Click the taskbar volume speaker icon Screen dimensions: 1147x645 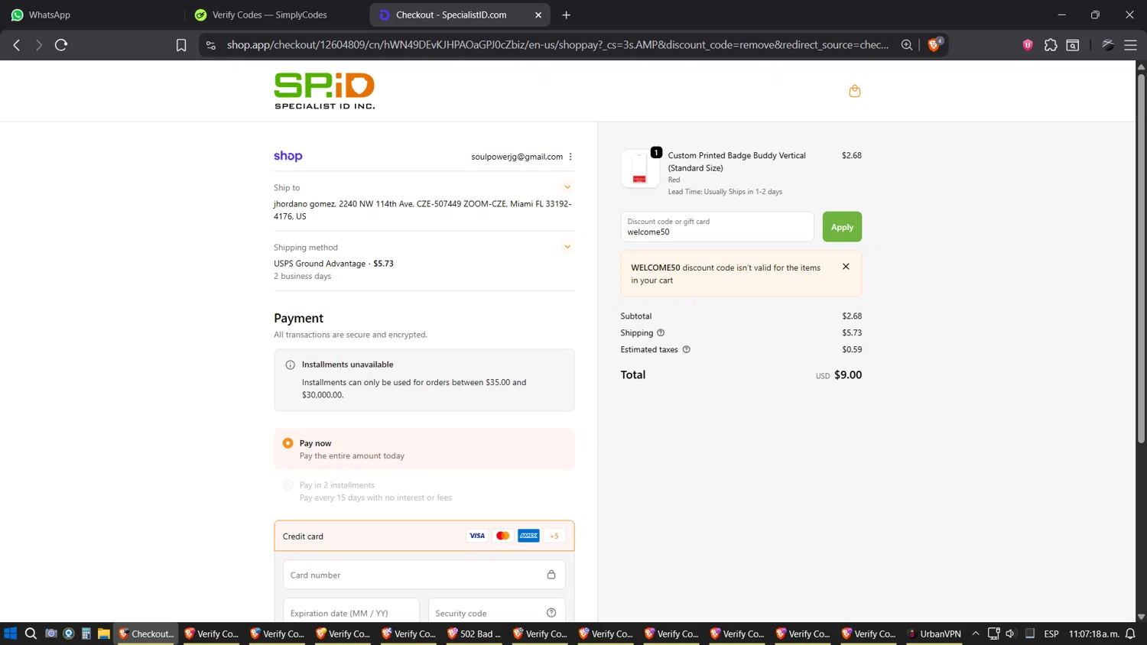1010,634
